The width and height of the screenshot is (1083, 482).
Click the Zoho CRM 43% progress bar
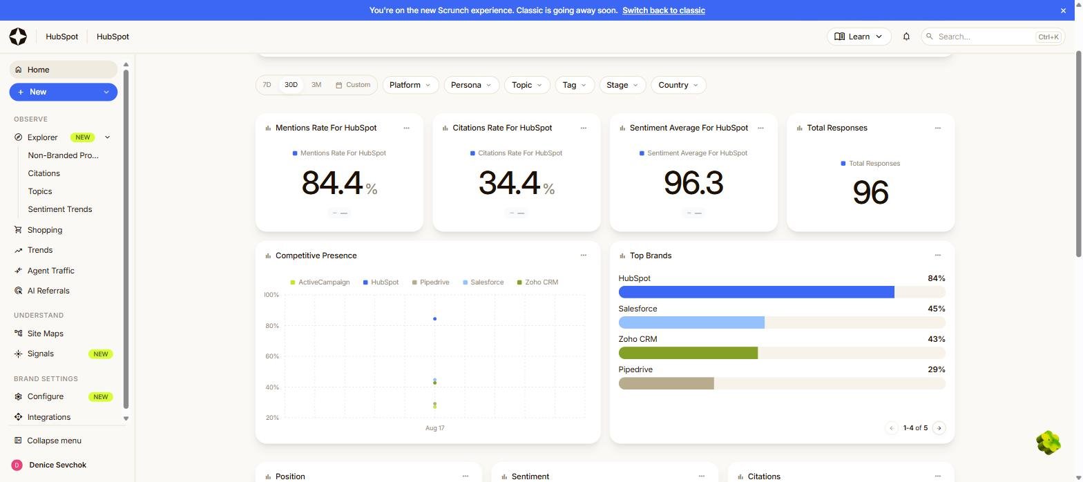pyautogui.click(x=782, y=353)
